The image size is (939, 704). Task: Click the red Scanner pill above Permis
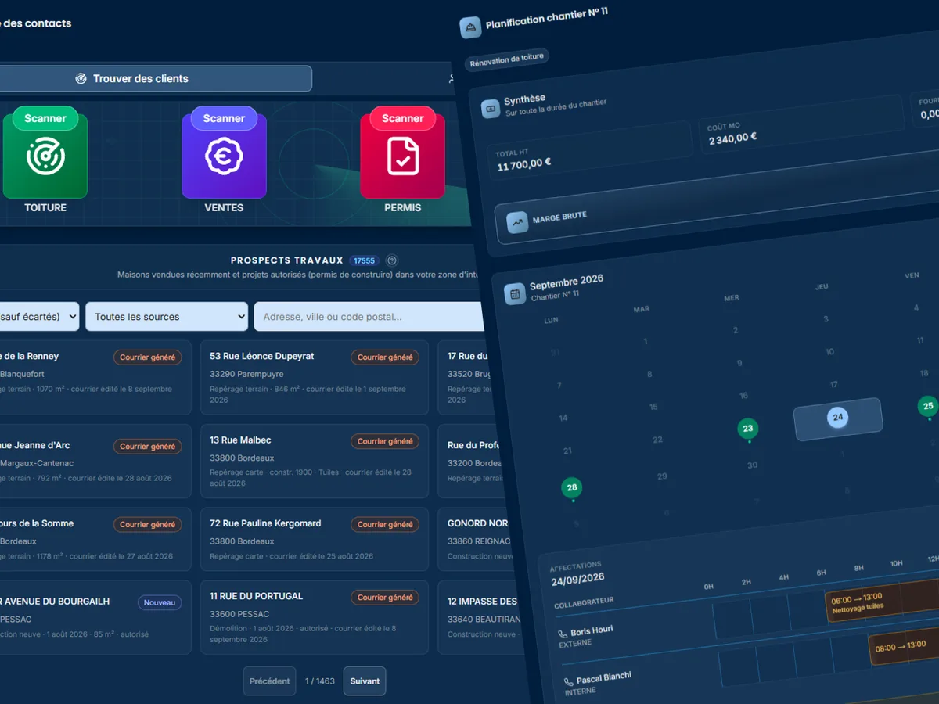[402, 118]
